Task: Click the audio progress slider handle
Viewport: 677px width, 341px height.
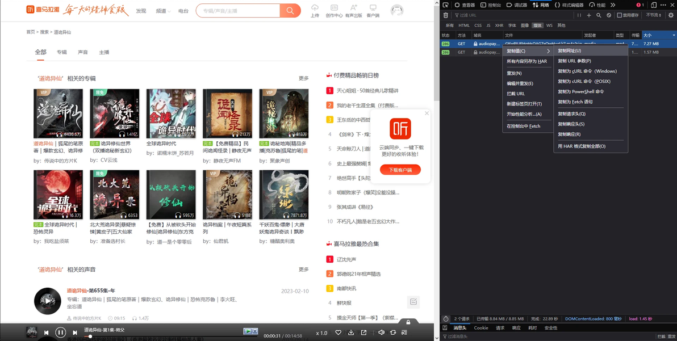Action: click(90, 336)
